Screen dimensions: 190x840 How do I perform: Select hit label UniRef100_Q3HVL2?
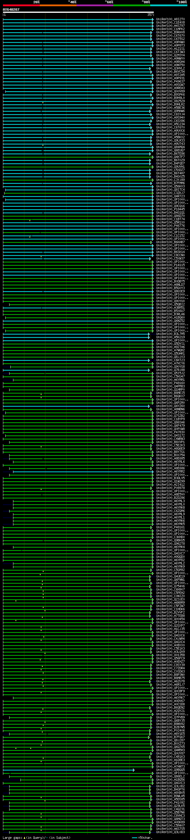click(x=170, y=69)
